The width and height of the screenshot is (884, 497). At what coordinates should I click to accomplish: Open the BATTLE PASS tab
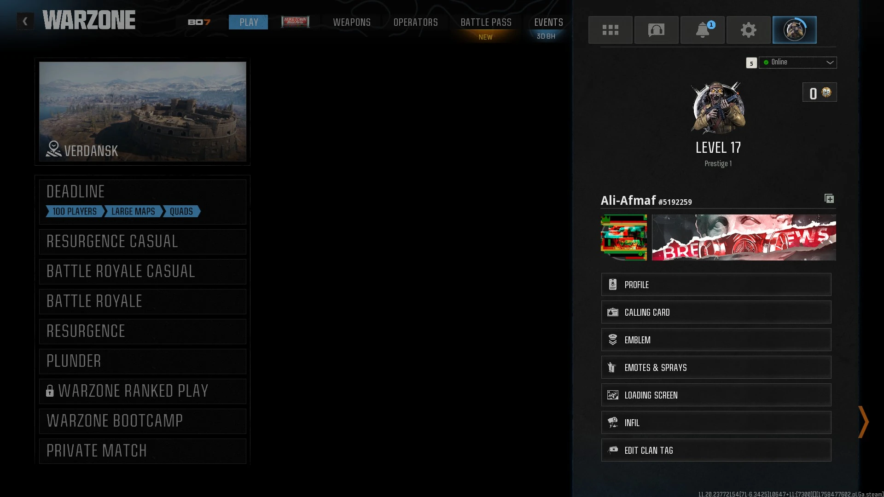pos(486,22)
